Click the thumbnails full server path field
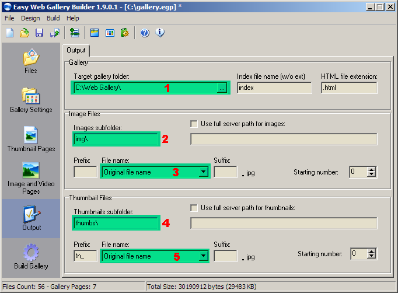This screenshot has height=293, width=398. click(284, 223)
